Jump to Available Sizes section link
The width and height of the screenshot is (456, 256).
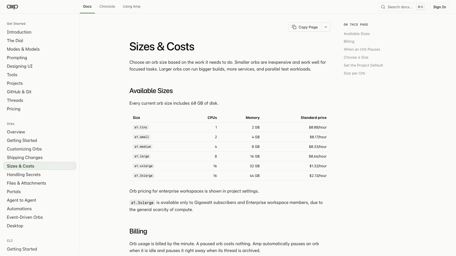coord(357,34)
